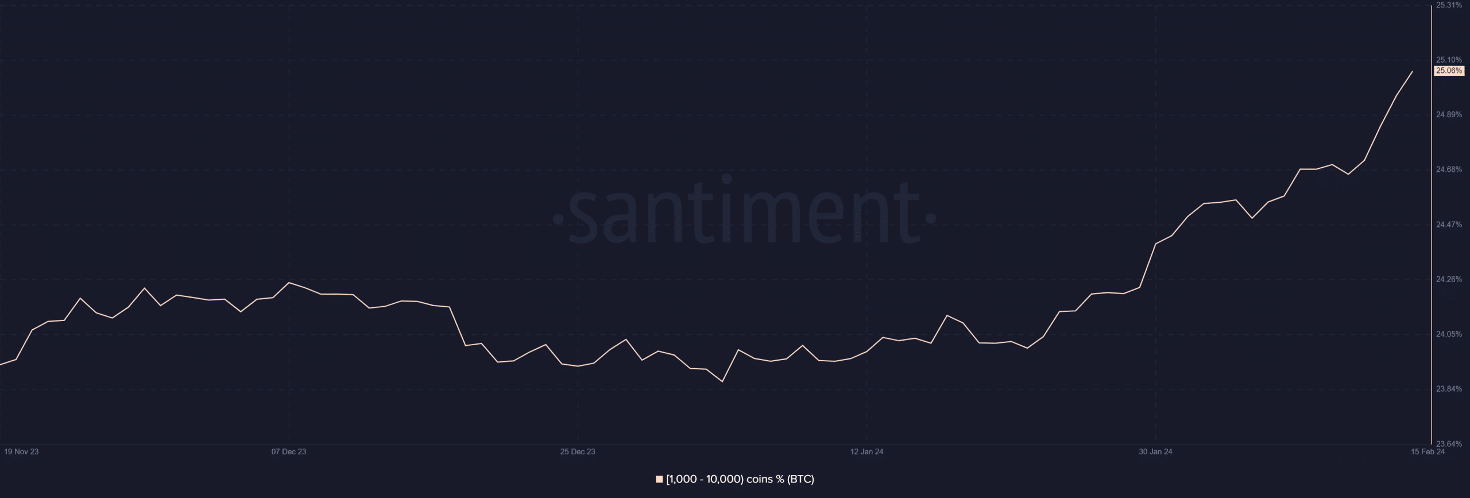Click the 25.06% current value label
The width and height of the screenshot is (1470, 498).
pyautogui.click(x=1449, y=71)
